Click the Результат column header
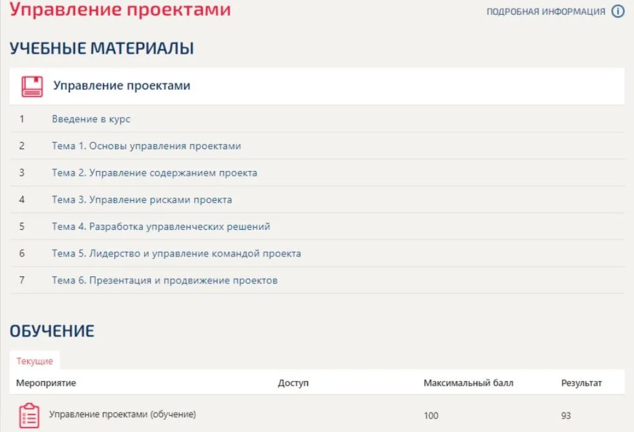634x432 pixels. (x=582, y=383)
